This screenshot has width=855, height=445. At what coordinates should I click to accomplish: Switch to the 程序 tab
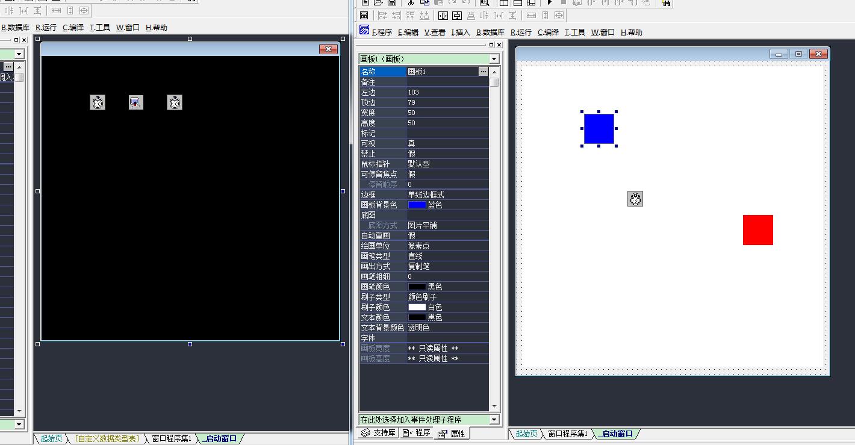coord(417,433)
